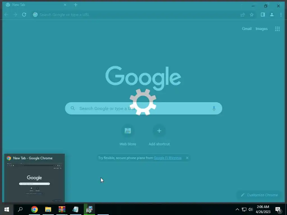Select the New Tab browser tab

[36, 5]
